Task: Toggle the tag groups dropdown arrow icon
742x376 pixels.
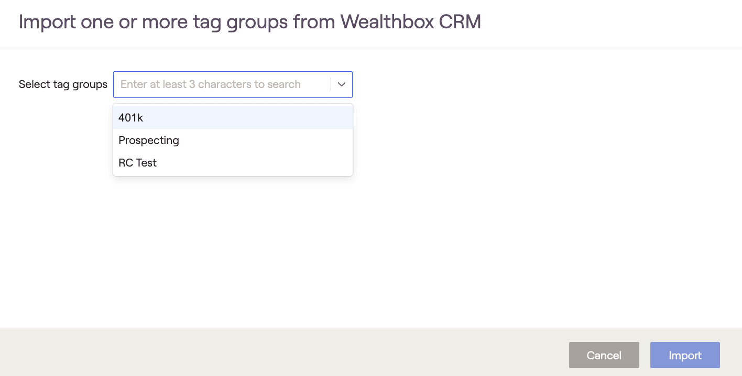Action: click(x=342, y=84)
